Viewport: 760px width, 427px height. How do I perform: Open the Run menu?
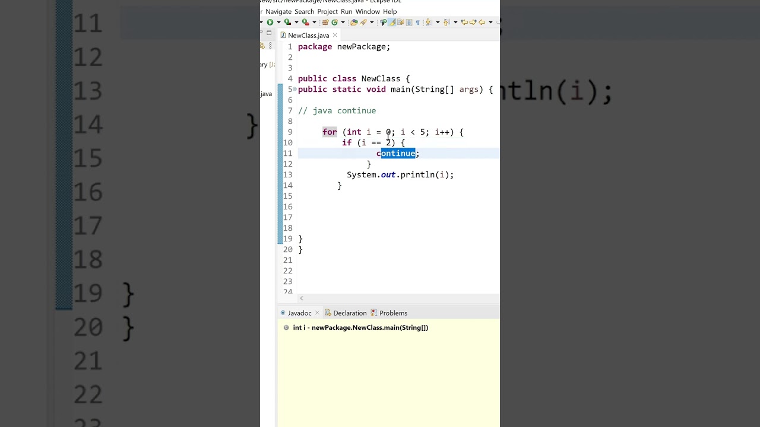click(347, 11)
